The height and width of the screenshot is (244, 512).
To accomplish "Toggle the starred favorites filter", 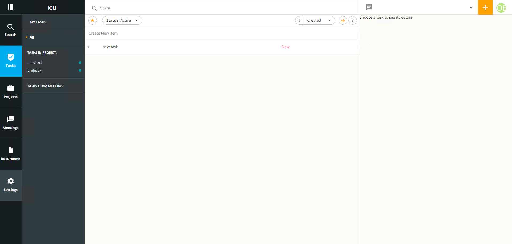I will (93, 20).
